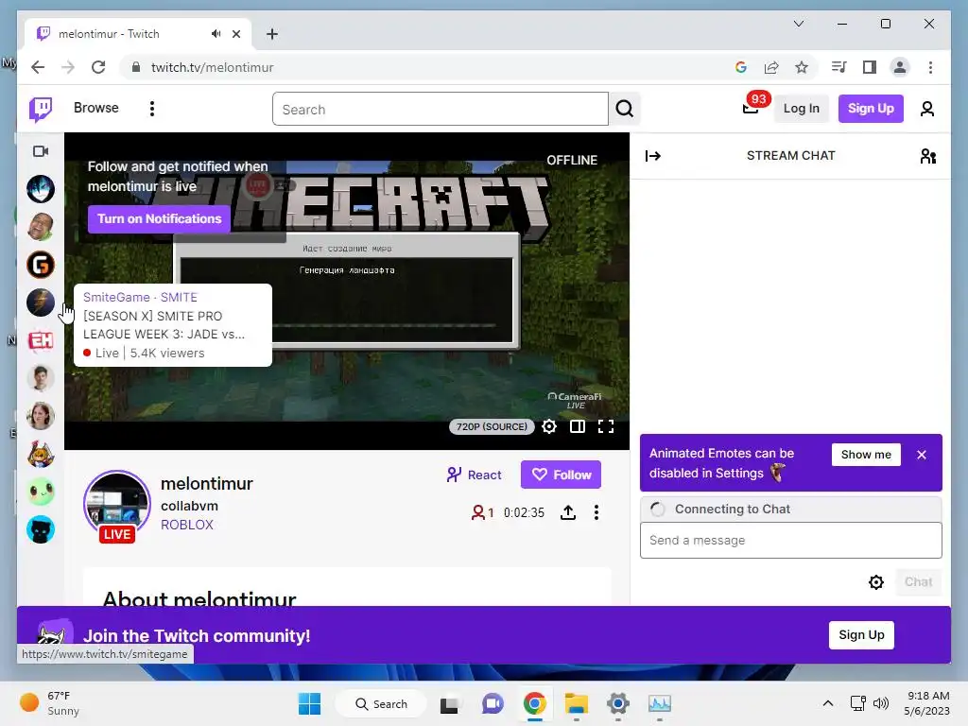The image size is (968, 726).
Task: Open Chrome three-dot menu
Action: 930,67
